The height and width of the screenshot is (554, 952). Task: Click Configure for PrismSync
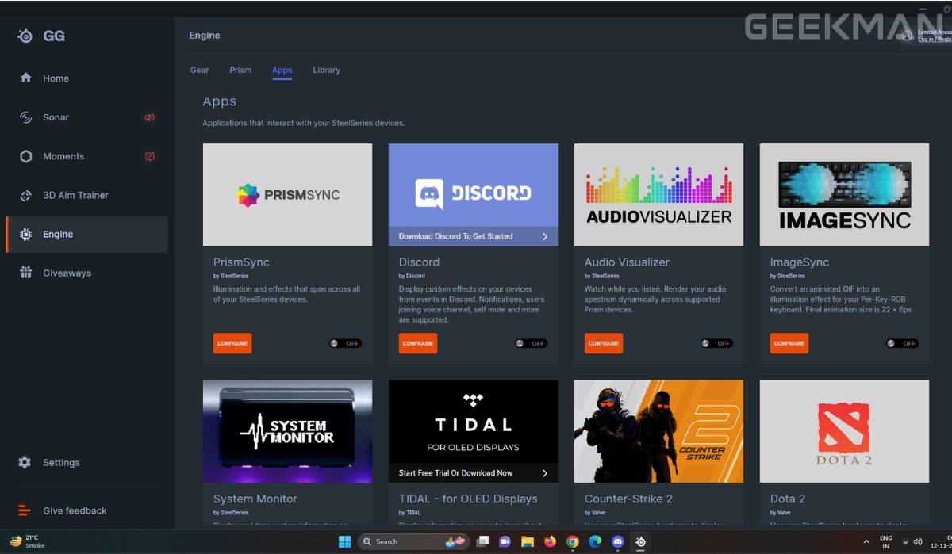[x=232, y=343]
